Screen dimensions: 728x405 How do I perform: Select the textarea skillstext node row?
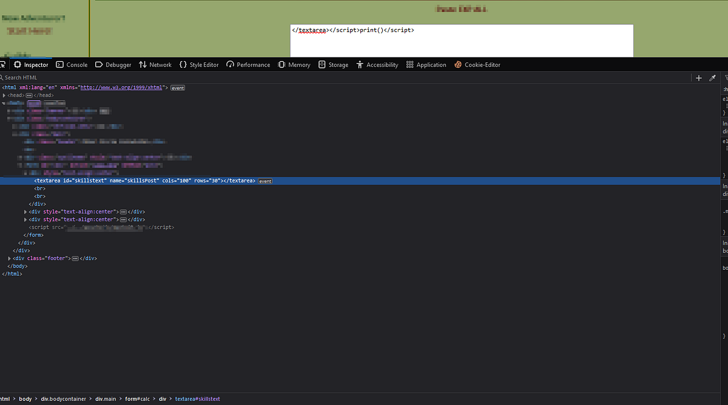pos(359,181)
